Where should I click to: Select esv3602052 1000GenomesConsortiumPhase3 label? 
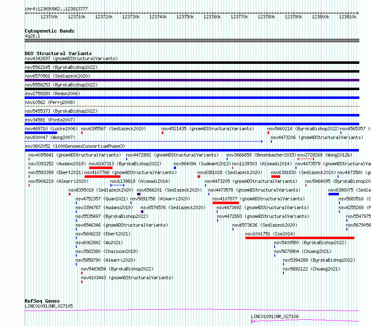[75, 146]
